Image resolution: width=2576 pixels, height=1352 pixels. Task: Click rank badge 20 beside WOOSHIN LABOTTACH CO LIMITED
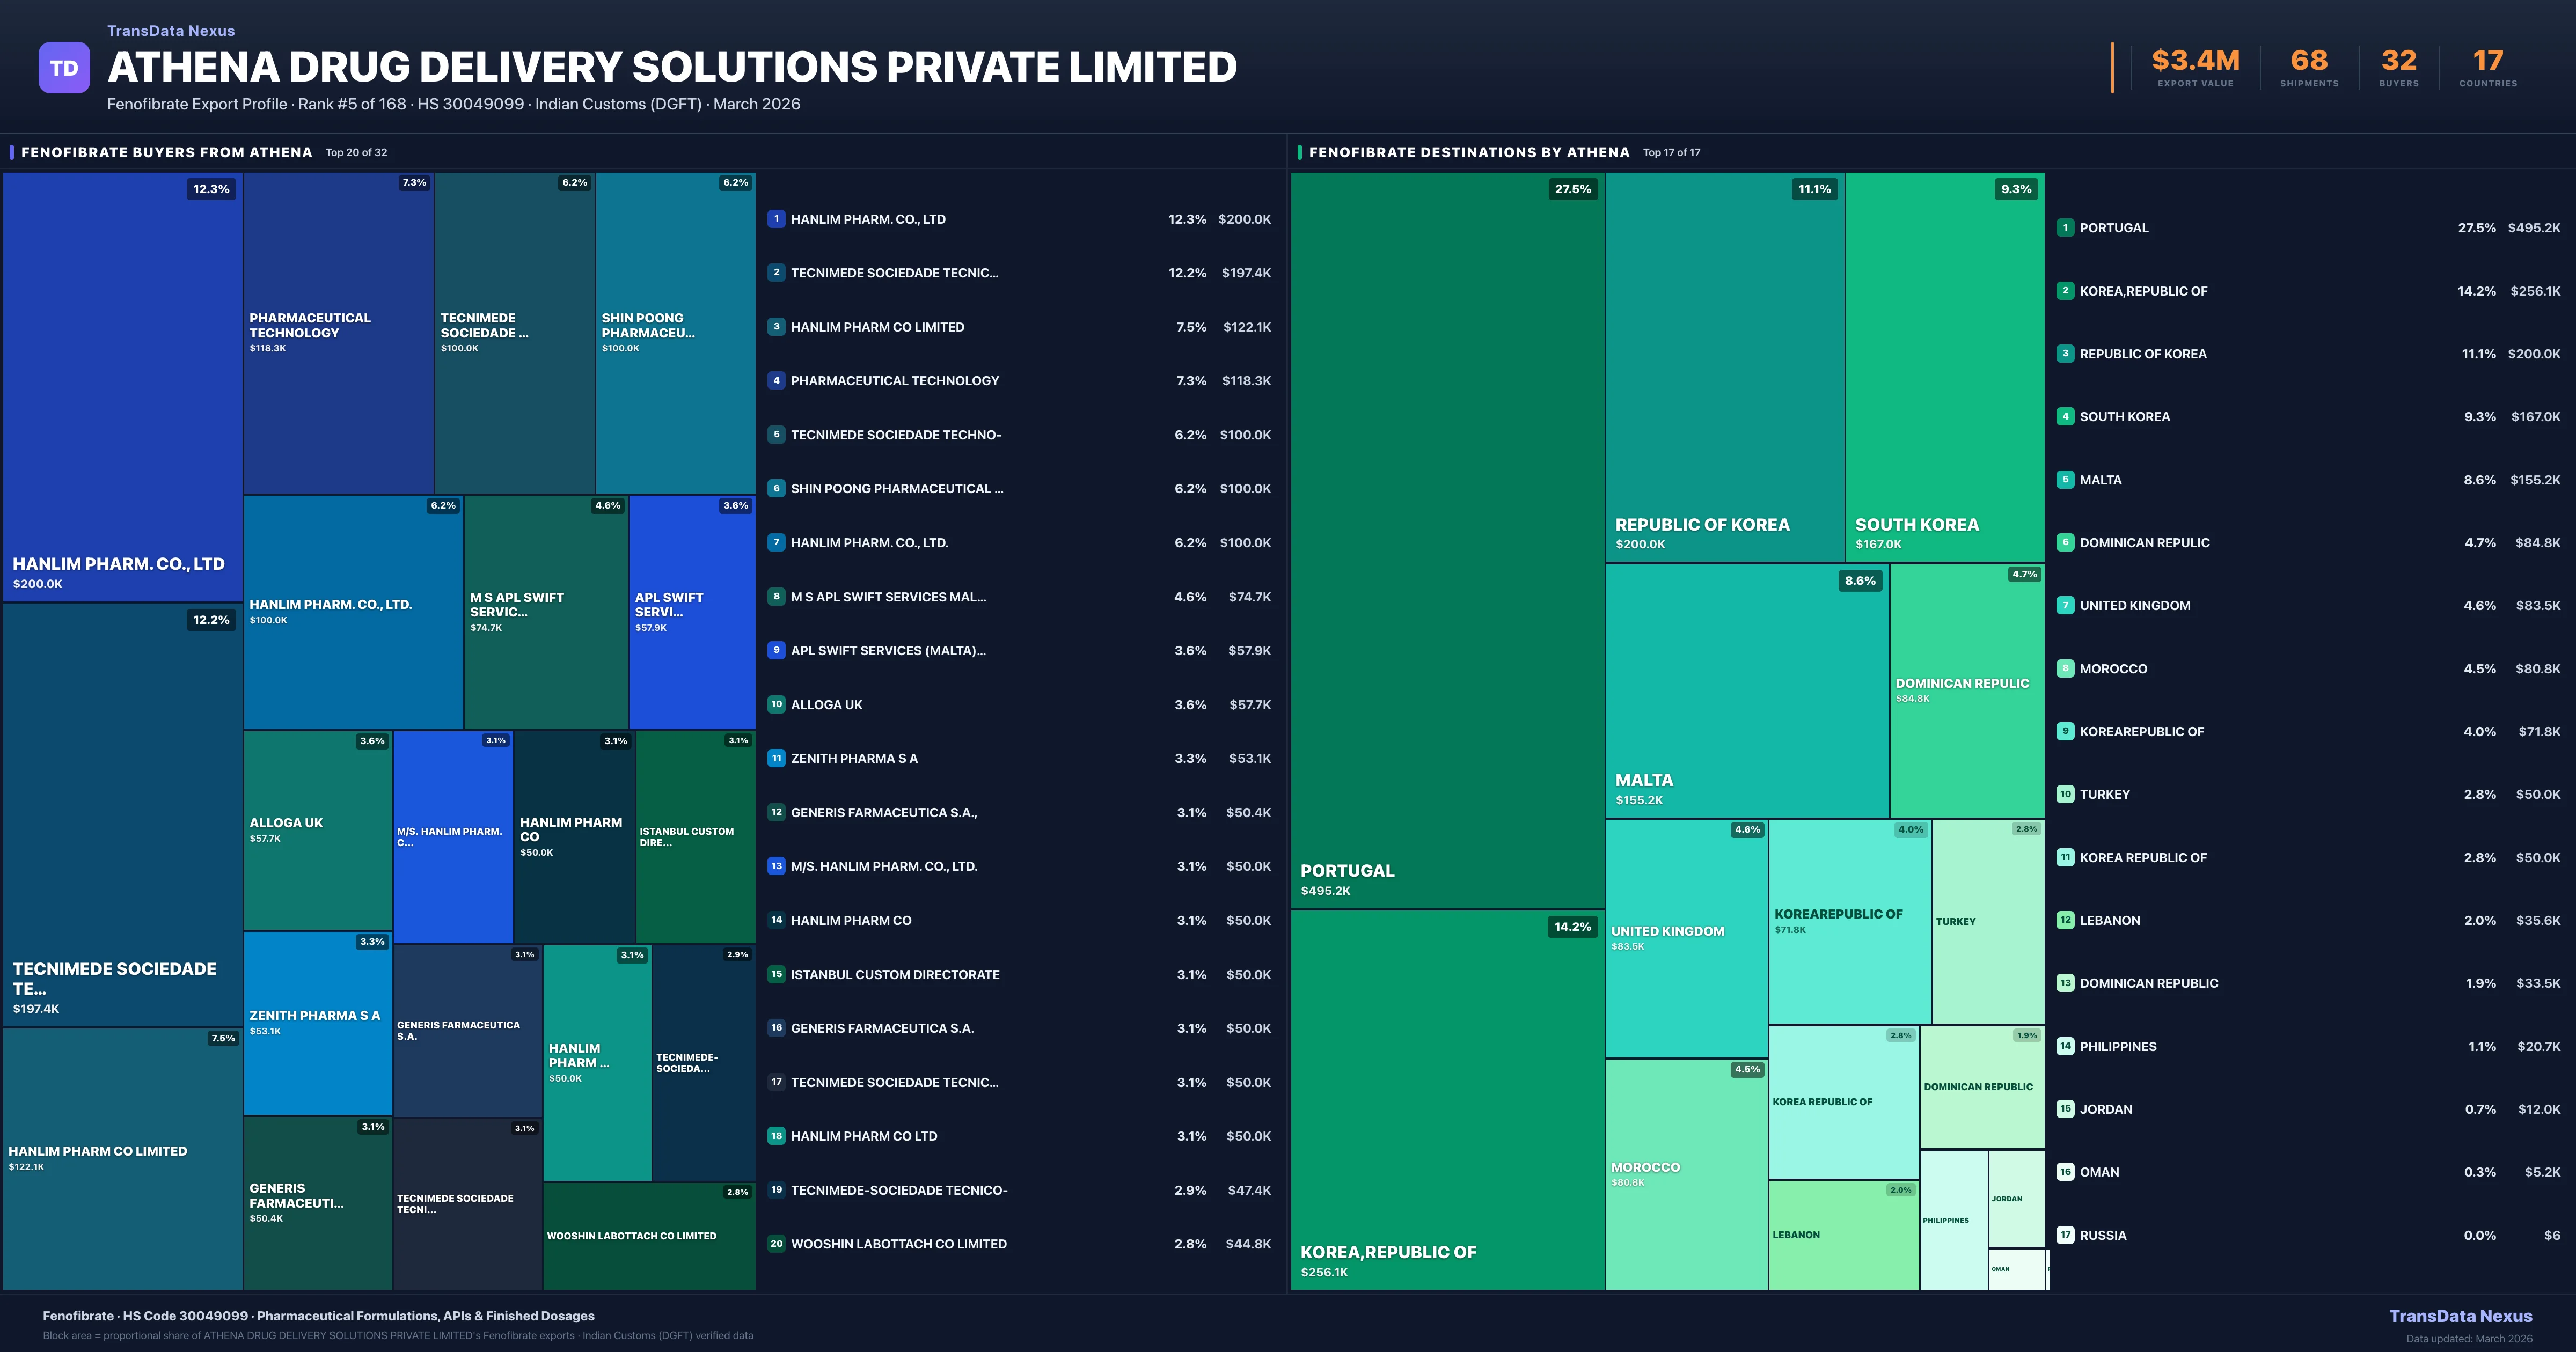pyautogui.click(x=776, y=1244)
